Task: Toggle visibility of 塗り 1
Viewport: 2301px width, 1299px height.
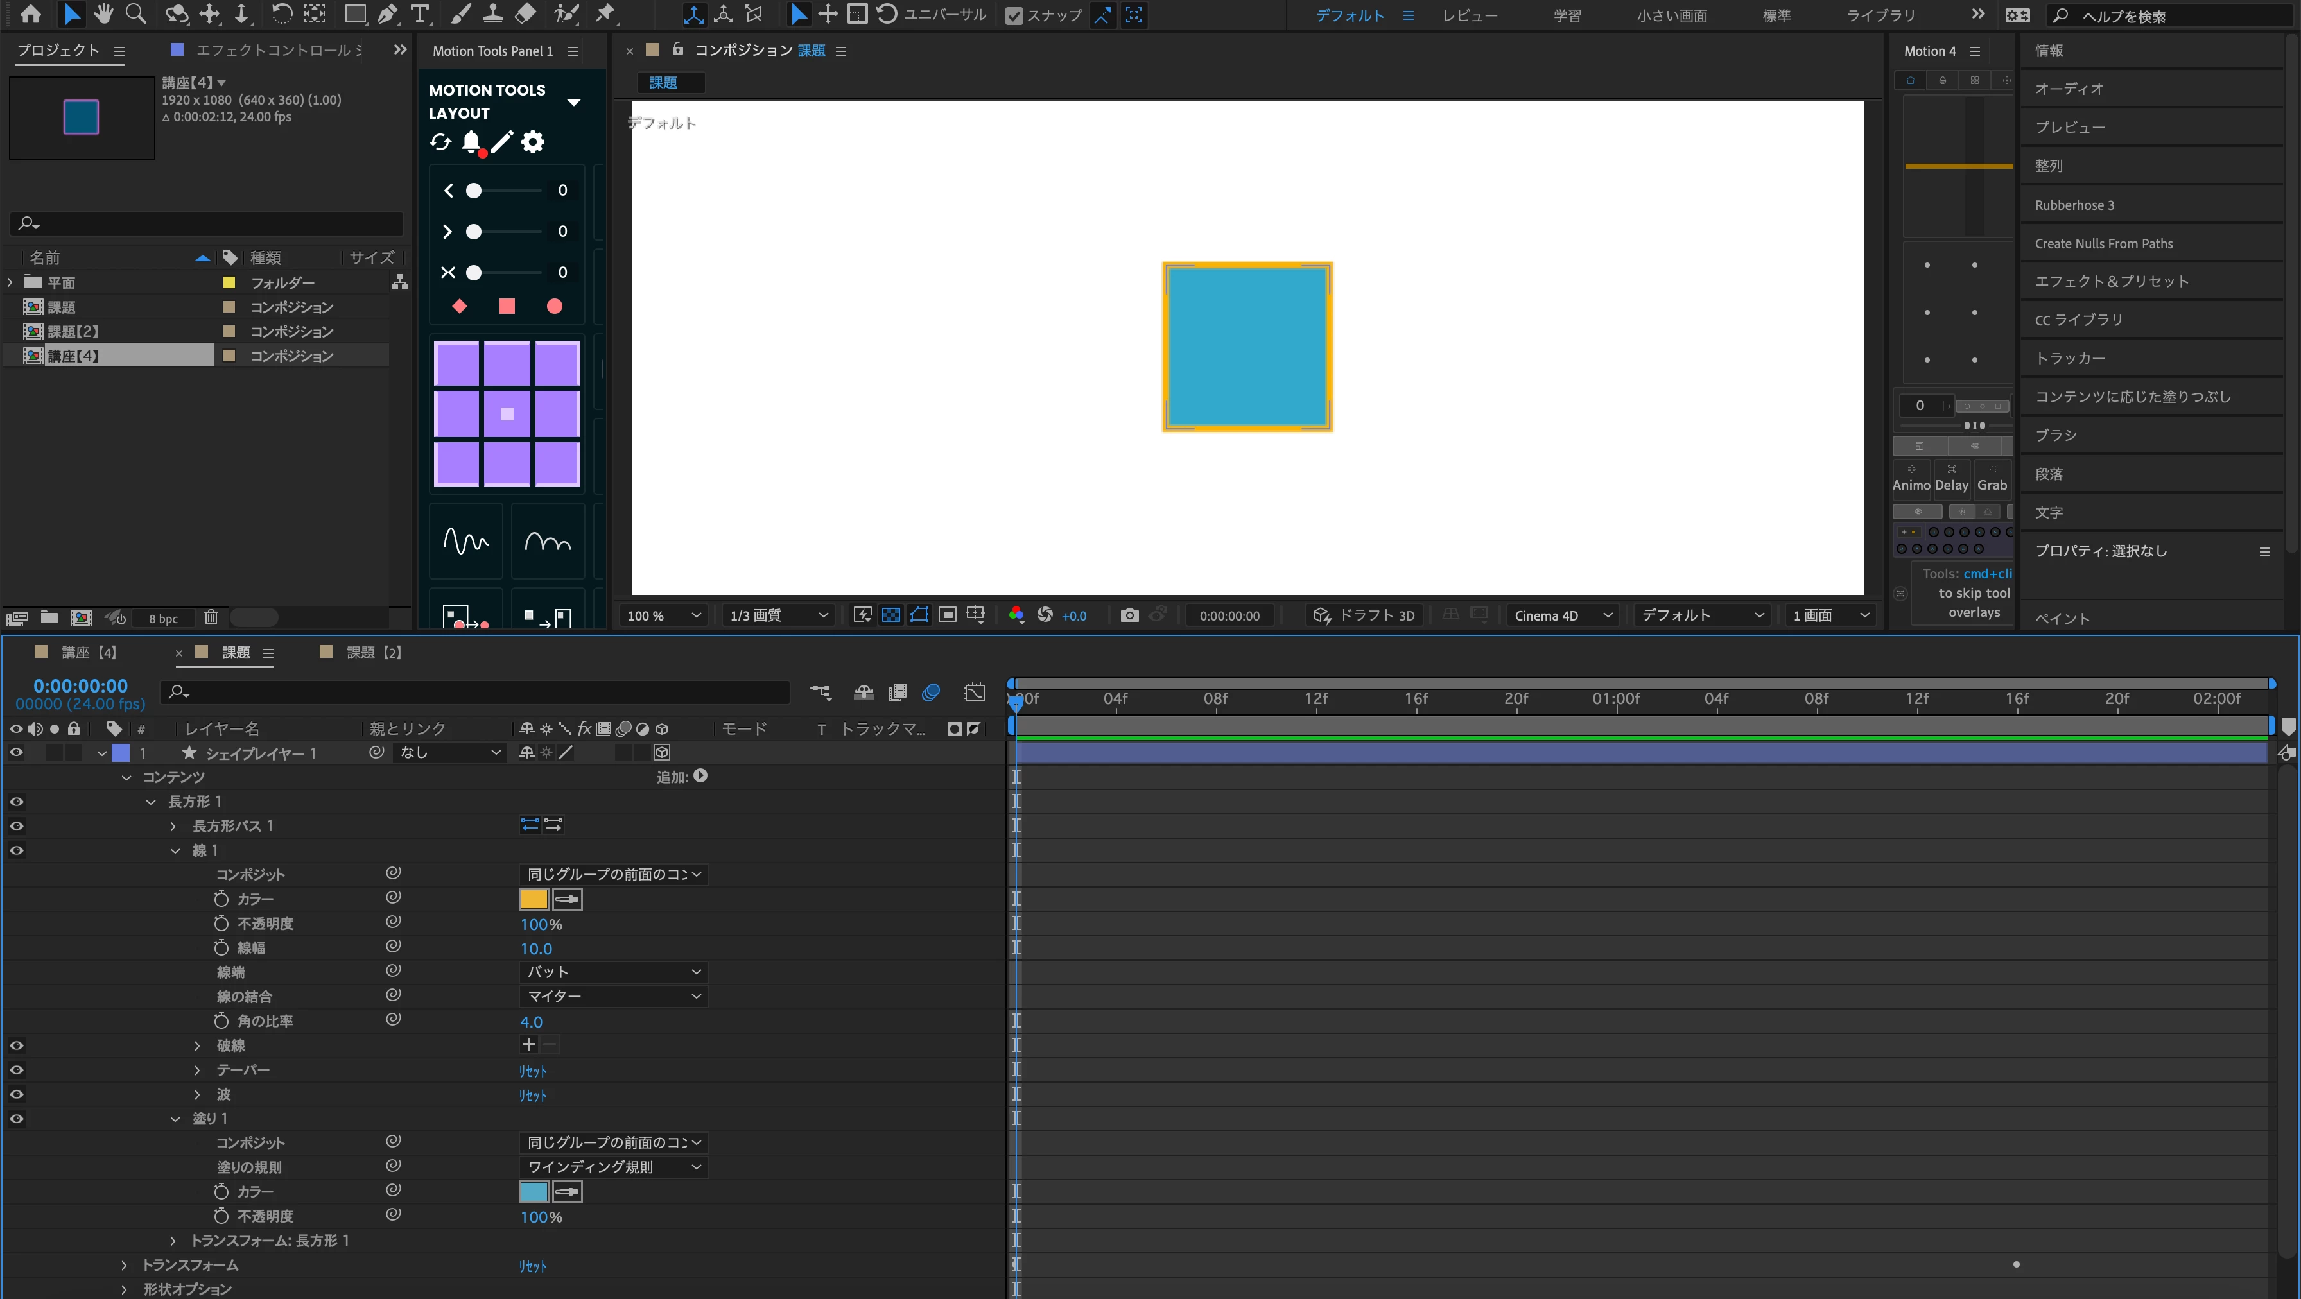Action: 16,1118
